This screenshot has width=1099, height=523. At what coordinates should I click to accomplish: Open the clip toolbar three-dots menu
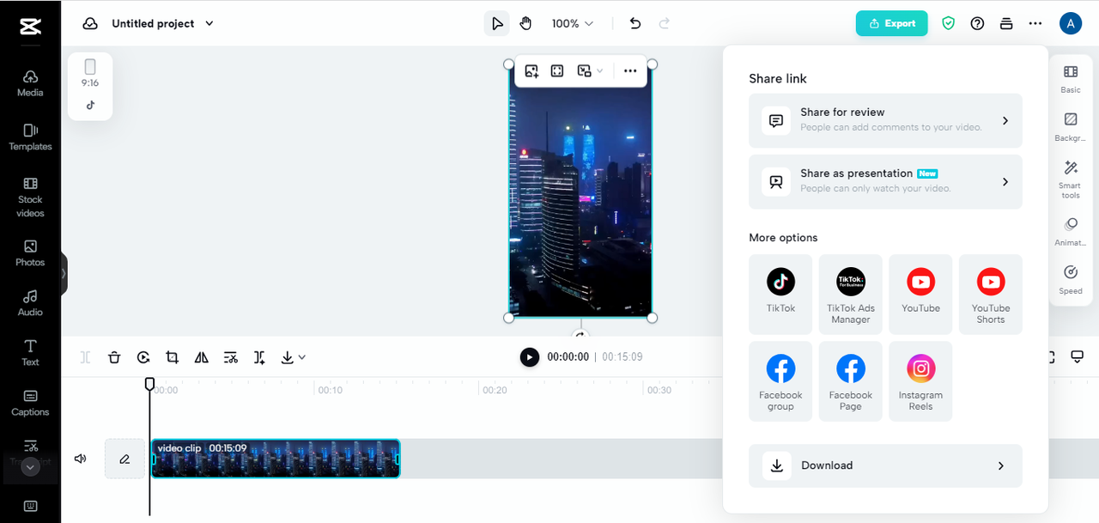click(x=630, y=71)
